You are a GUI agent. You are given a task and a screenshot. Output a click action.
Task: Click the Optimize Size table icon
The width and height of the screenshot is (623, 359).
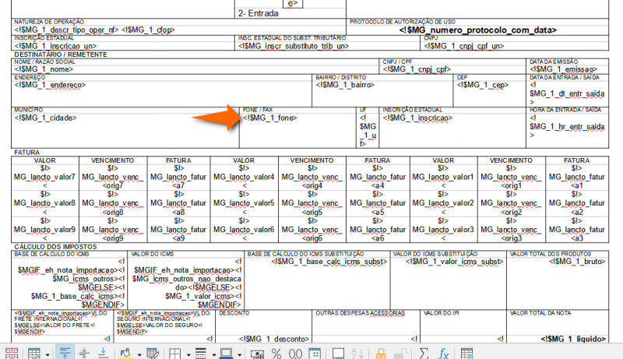[x=34, y=353]
